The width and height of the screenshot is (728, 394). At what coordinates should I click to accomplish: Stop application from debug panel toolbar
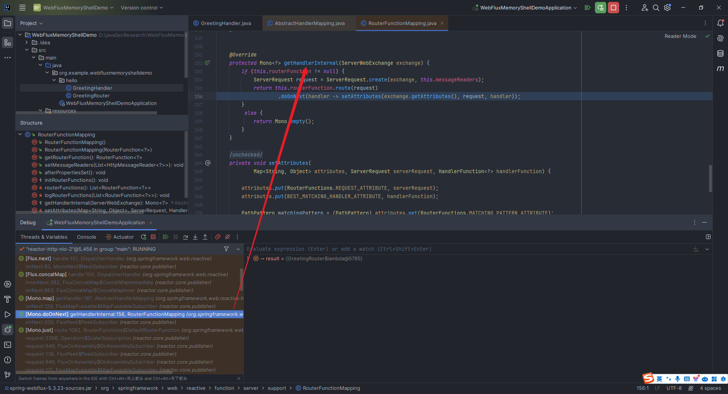coord(153,237)
